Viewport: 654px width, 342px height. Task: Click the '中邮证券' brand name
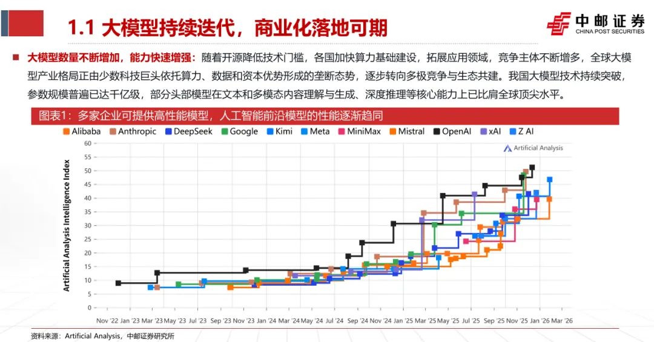point(610,21)
